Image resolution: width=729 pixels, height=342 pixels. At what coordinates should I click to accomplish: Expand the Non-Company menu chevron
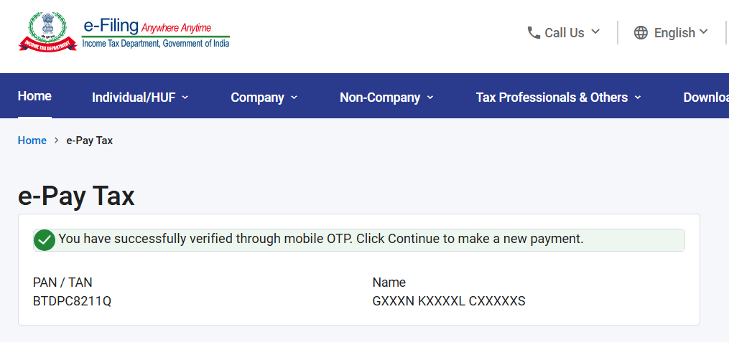coord(430,98)
